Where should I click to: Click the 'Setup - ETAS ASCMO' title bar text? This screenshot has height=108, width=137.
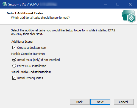coord(23,4)
